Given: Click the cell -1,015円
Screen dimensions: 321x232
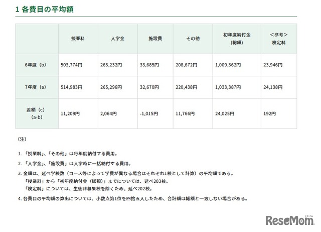Looking at the screenshot, I should [x=155, y=113].
